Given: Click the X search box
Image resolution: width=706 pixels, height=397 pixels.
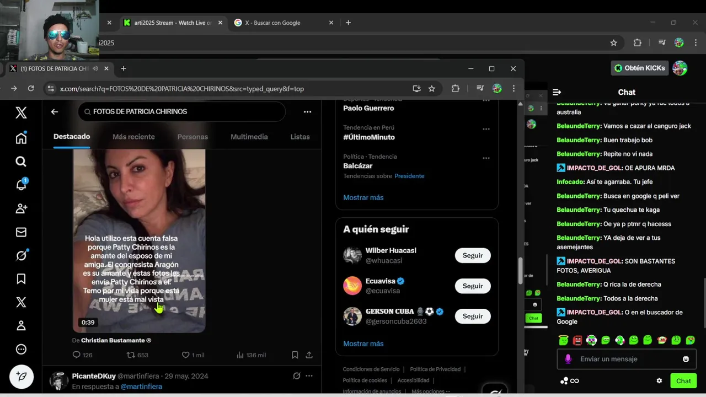Looking at the screenshot, I should point(182,111).
